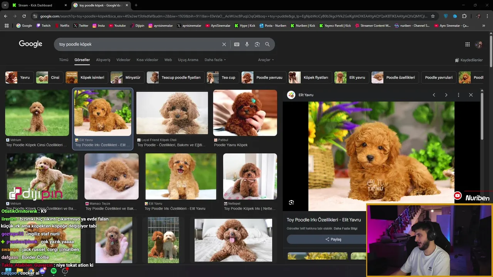Open the Youtube bookmark
This screenshot has width=493, height=277.
click(x=117, y=26)
